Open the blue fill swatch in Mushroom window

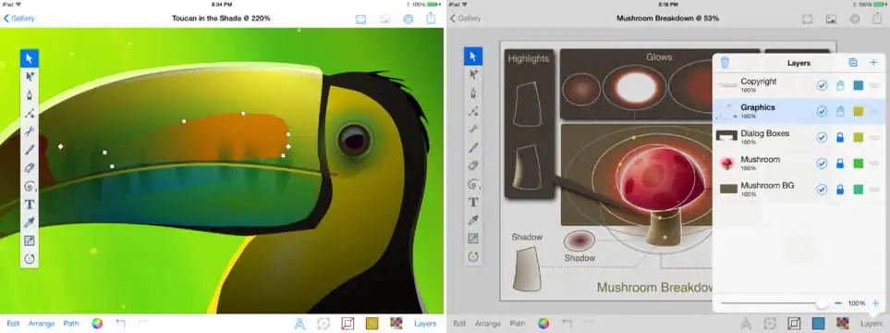click(x=818, y=324)
